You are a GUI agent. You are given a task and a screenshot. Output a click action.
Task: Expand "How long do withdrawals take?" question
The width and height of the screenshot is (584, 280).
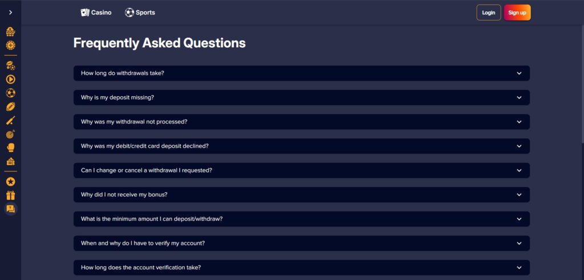tap(301, 73)
